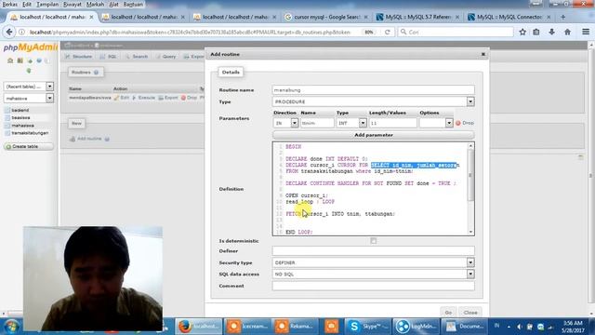Open the downloads arrow icon
Image resolution: width=595 pixels, height=335 pixels.
click(x=551, y=33)
